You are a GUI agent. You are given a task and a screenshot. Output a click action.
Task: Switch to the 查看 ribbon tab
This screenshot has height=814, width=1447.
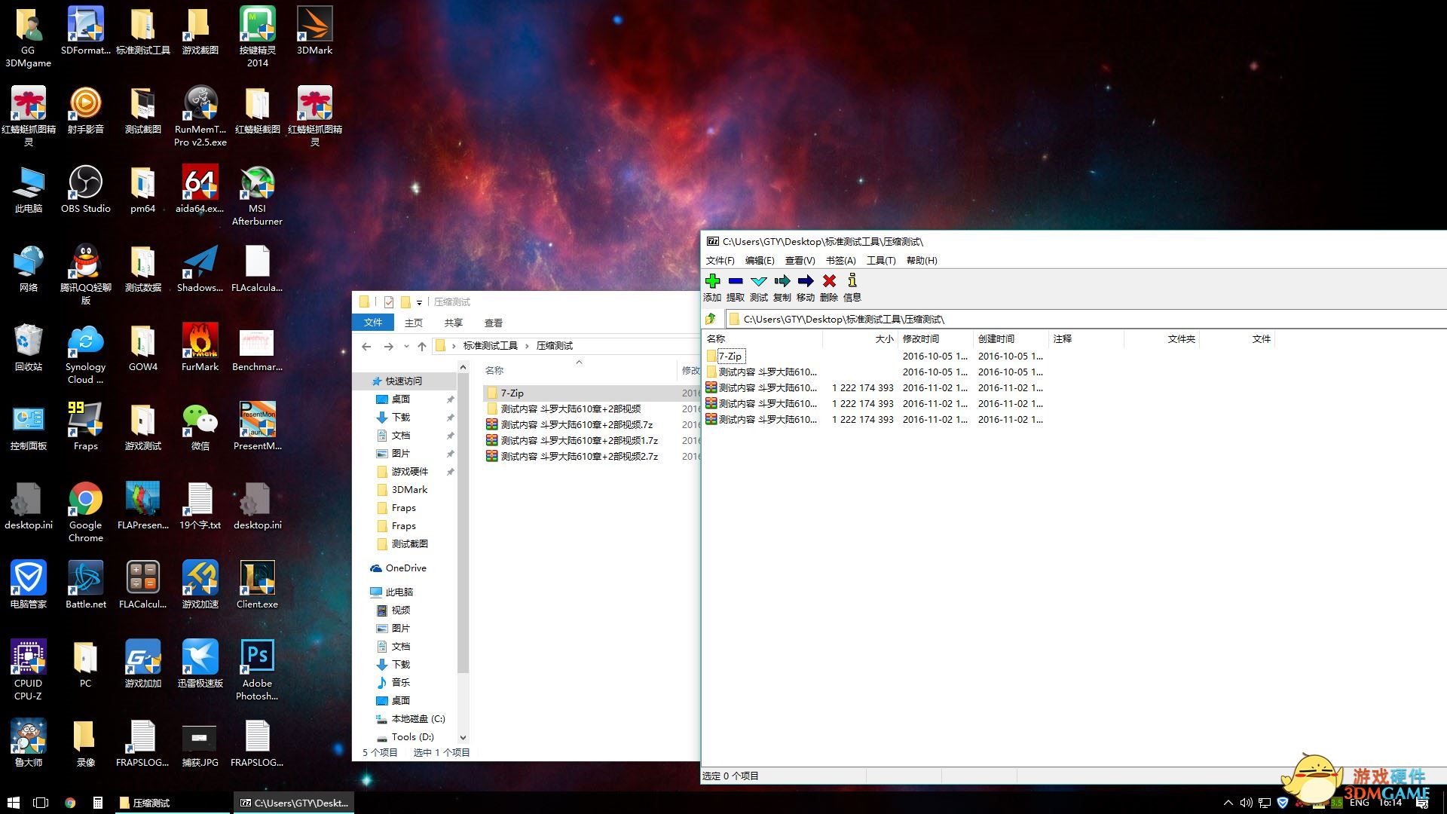pos(493,323)
